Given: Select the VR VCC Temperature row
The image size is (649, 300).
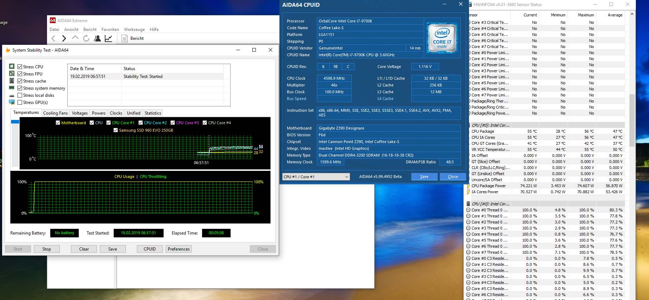Looking at the screenshot, I should [x=546, y=149].
